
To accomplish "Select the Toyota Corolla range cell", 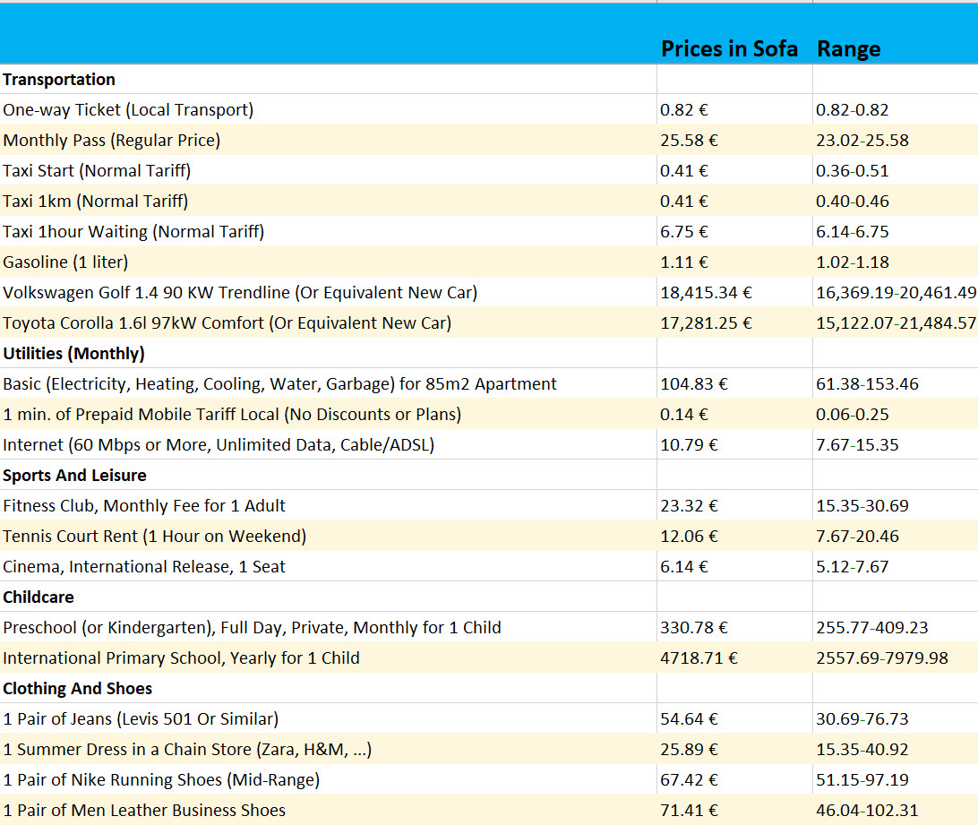I will click(895, 323).
